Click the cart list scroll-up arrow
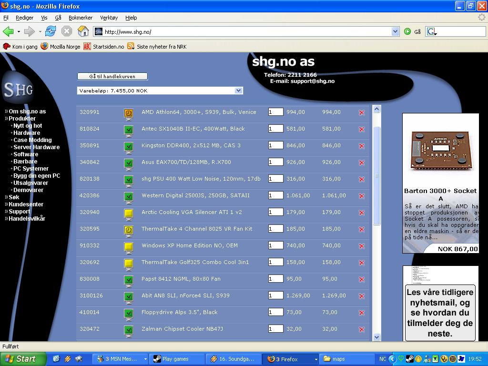The width and height of the screenshot is (488, 366). tap(376, 109)
